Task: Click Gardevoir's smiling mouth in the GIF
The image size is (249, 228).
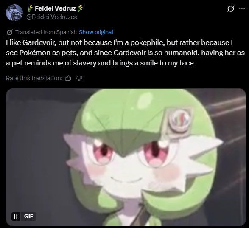Action: click(x=126, y=180)
